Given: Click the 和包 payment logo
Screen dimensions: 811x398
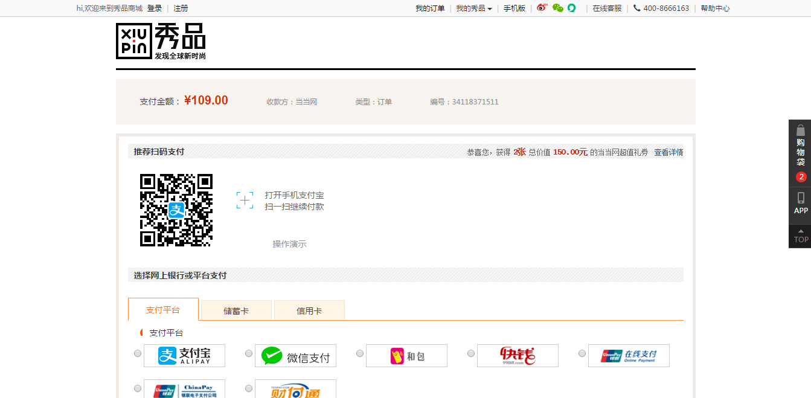Looking at the screenshot, I should tap(406, 356).
